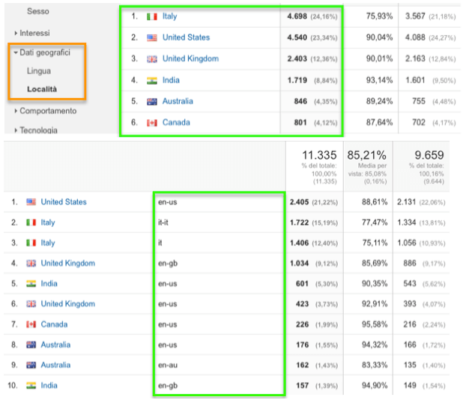Click the en-gb cell in the India row 10

(x=168, y=386)
